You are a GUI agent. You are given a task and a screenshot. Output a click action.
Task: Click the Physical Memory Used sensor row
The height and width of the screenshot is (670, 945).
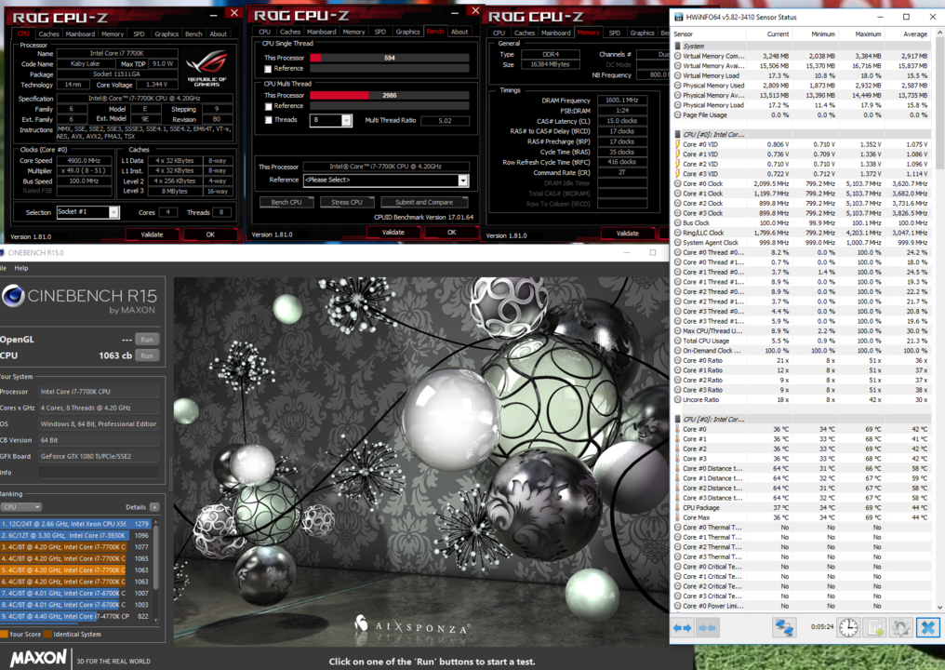click(804, 86)
